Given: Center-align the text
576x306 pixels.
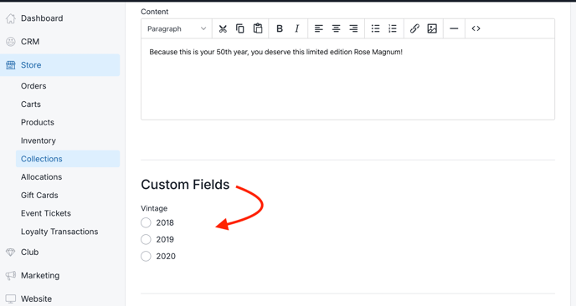Looking at the screenshot, I should pos(336,28).
